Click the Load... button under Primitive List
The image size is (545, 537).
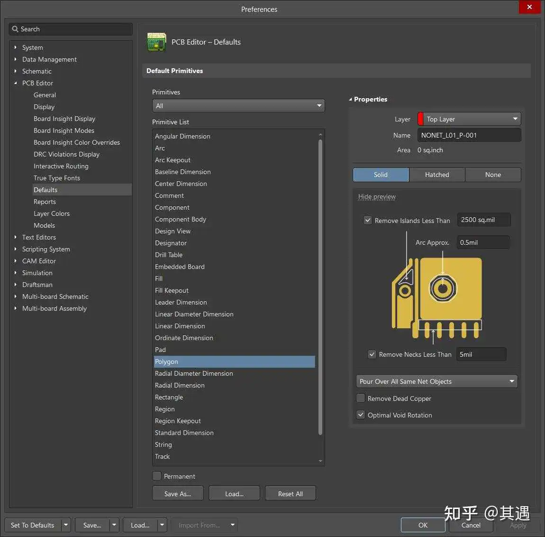click(x=234, y=493)
